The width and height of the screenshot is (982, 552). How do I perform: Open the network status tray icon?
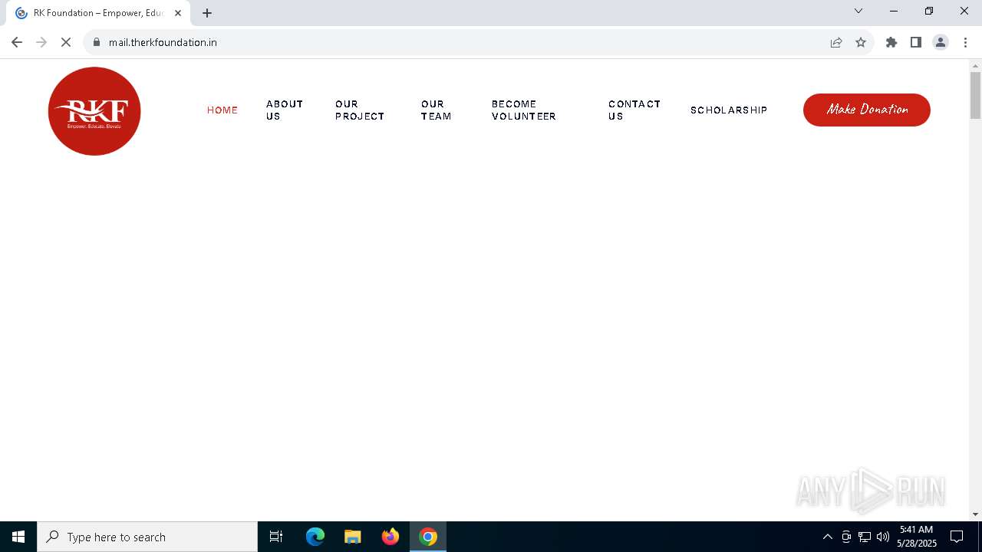pyautogui.click(x=865, y=537)
